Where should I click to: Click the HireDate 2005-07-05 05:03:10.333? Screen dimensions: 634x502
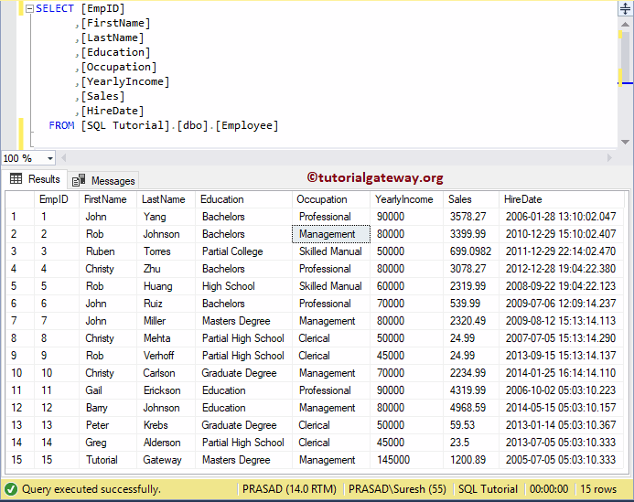pyautogui.click(x=561, y=460)
